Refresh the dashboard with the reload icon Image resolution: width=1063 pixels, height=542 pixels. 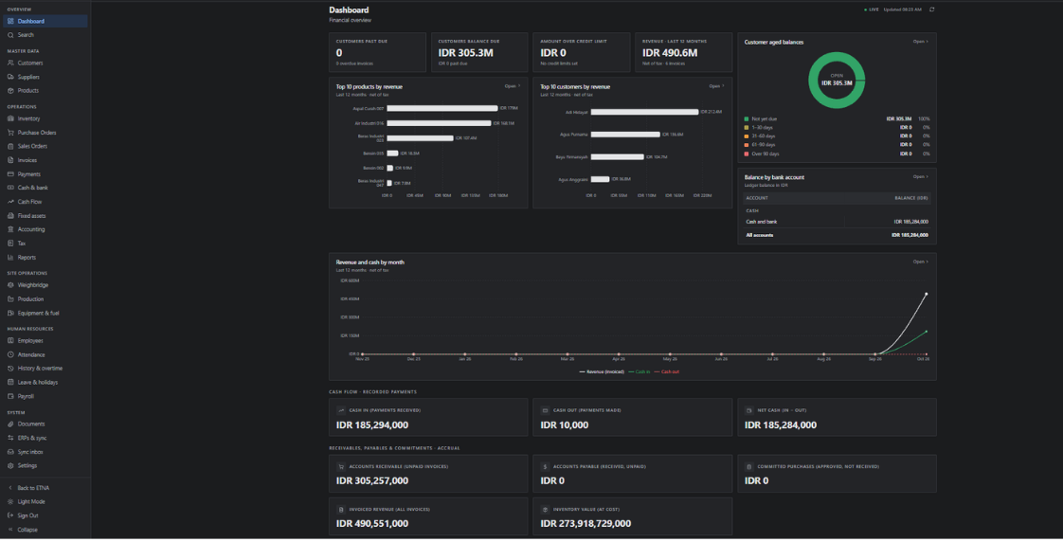931,9
